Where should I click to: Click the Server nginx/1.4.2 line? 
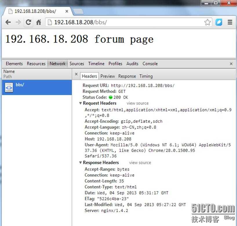pos(106,211)
